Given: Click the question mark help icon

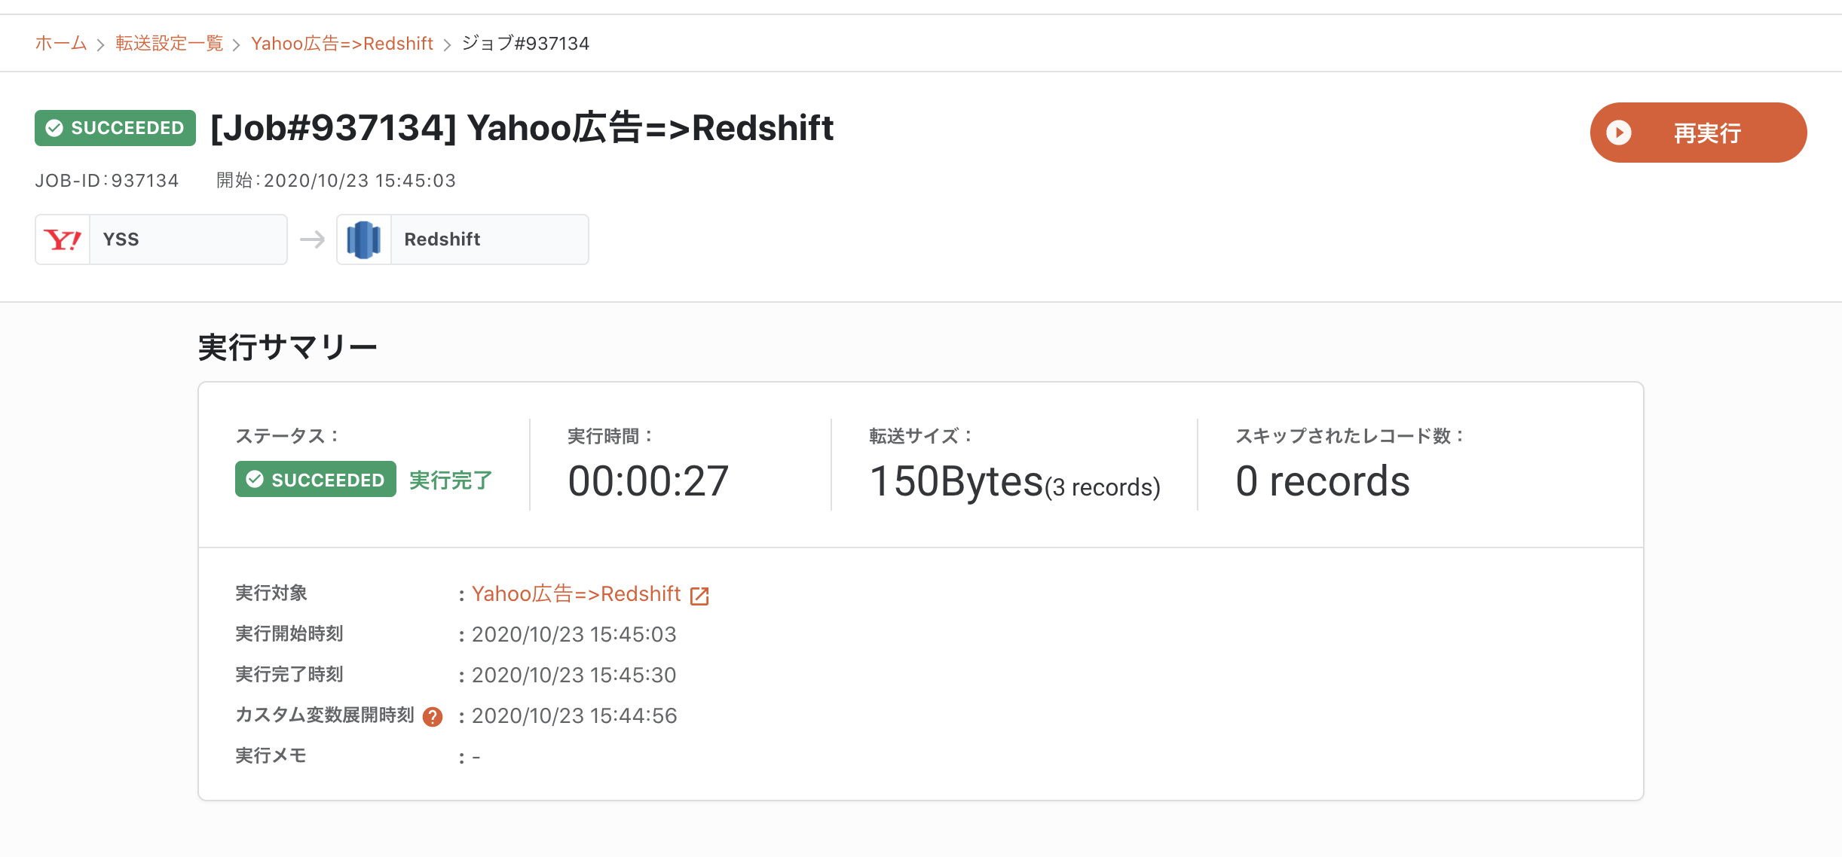Looking at the screenshot, I should pyautogui.click(x=433, y=716).
